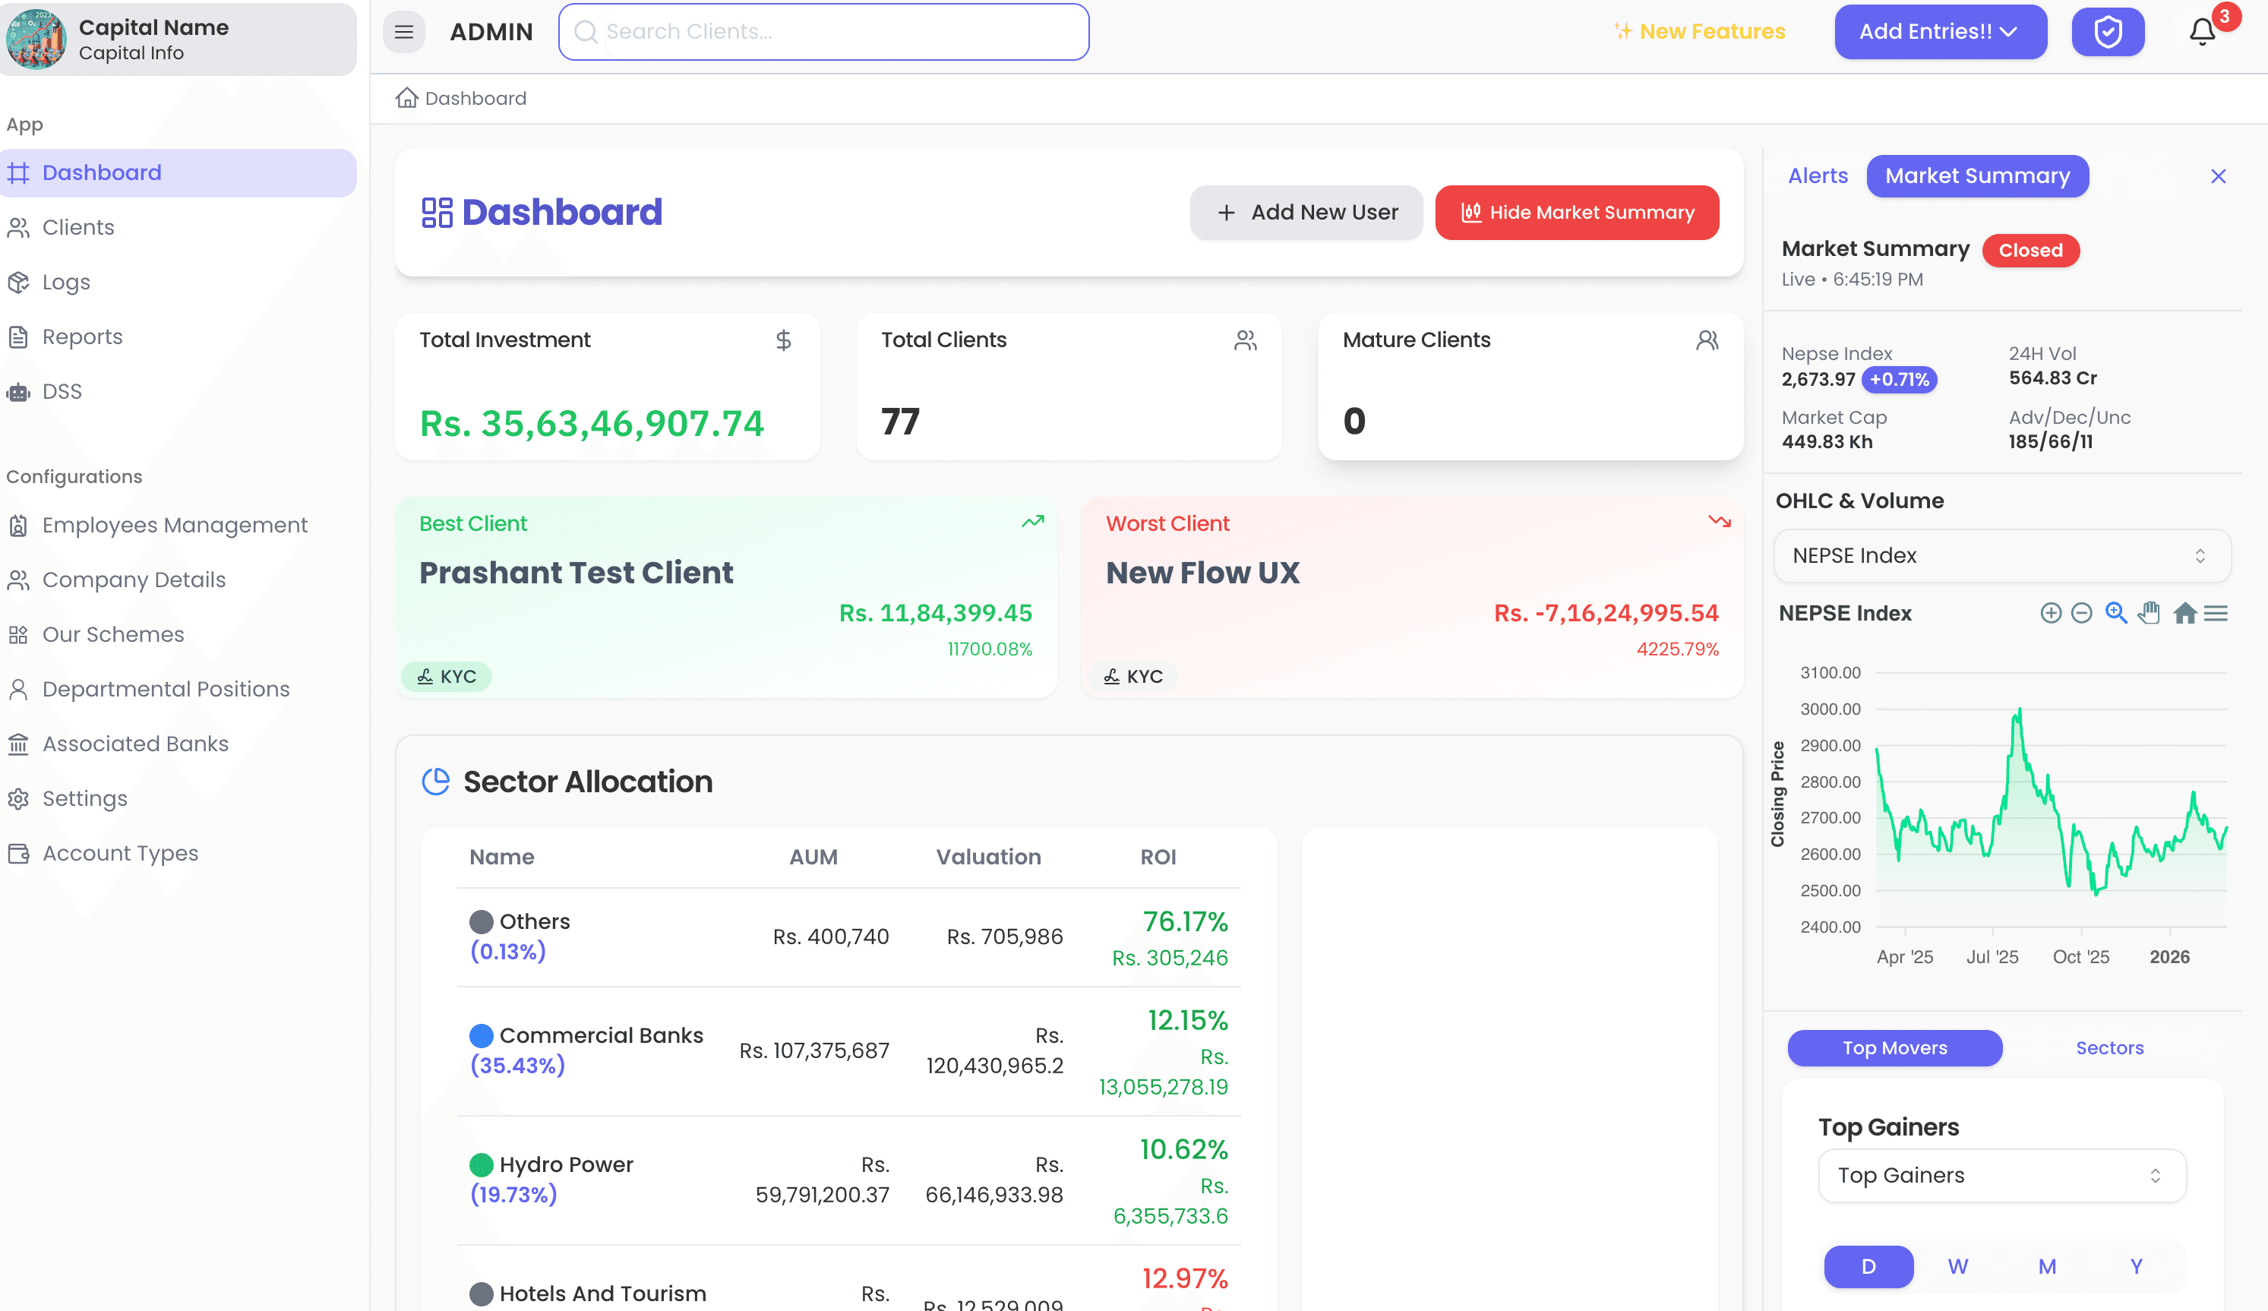Open Employees Management in the sidebar
Screen dimensions: 2268x1311
[x=178, y=525]
